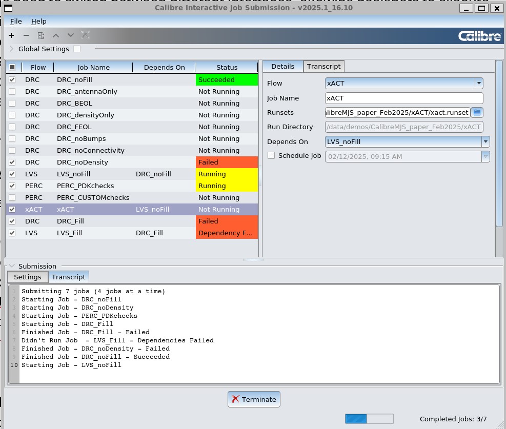Image resolution: width=506 pixels, height=429 pixels.
Task: Click Failed status for DRC_Fill
Action: pos(227,221)
